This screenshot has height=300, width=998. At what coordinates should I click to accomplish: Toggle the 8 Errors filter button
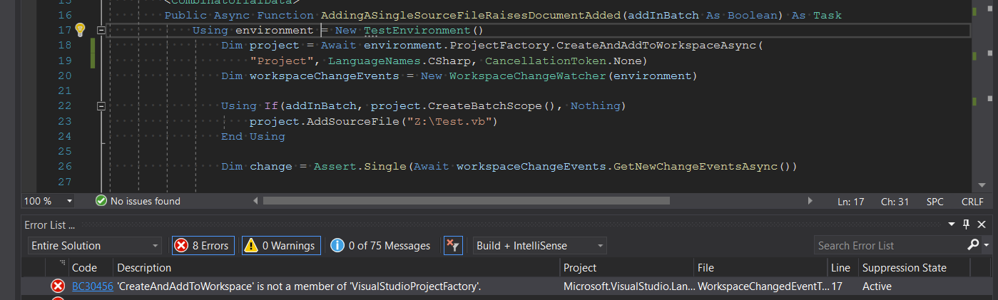pyautogui.click(x=203, y=246)
